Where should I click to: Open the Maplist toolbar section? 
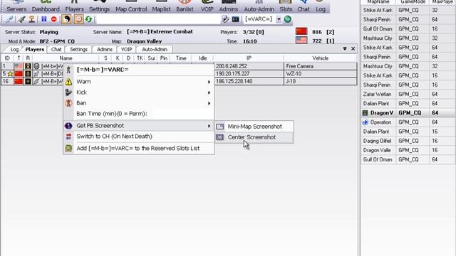point(161,6)
